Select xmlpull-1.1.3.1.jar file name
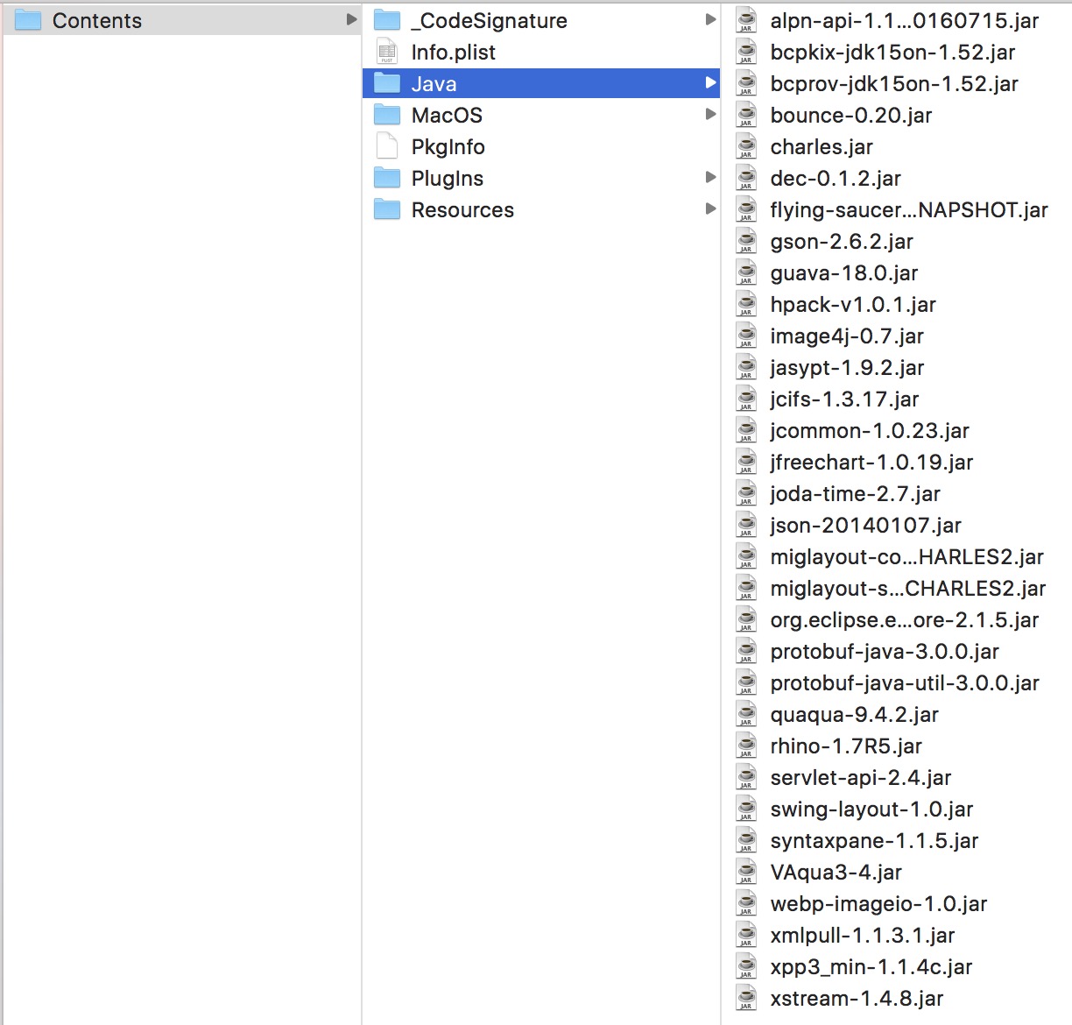The image size is (1072, 1025). [x=863, y=936]
